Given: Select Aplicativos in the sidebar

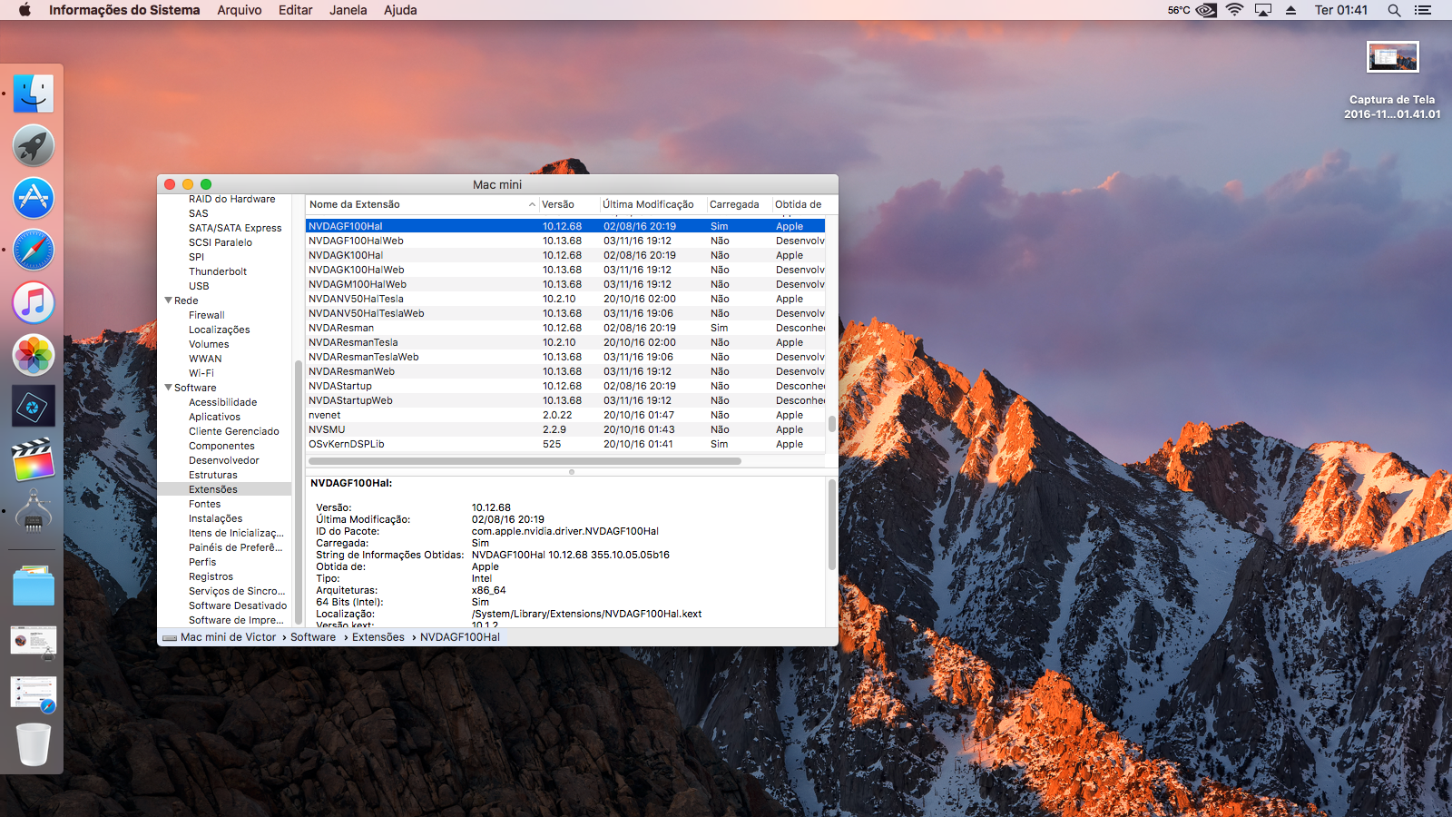Looking at the screenshot, I should tap(215, 417).
